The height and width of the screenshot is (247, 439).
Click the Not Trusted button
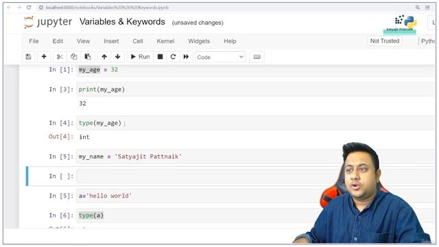point(385,41)
